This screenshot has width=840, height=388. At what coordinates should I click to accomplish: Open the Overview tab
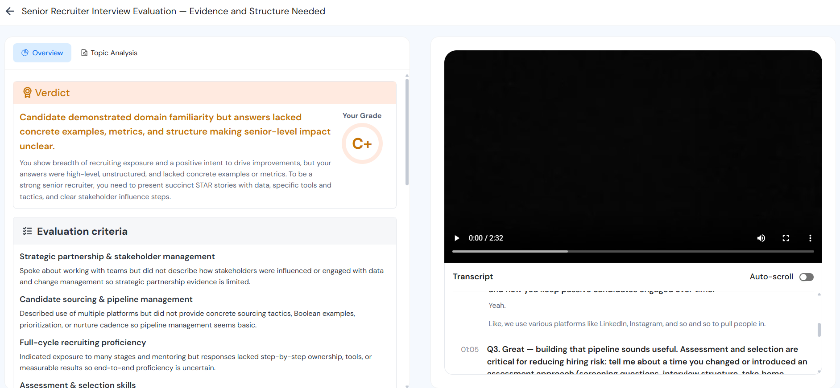click(42, 53)
